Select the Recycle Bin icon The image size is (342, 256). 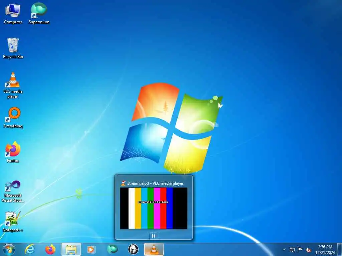pyautogui.click(x=13, y=48)
